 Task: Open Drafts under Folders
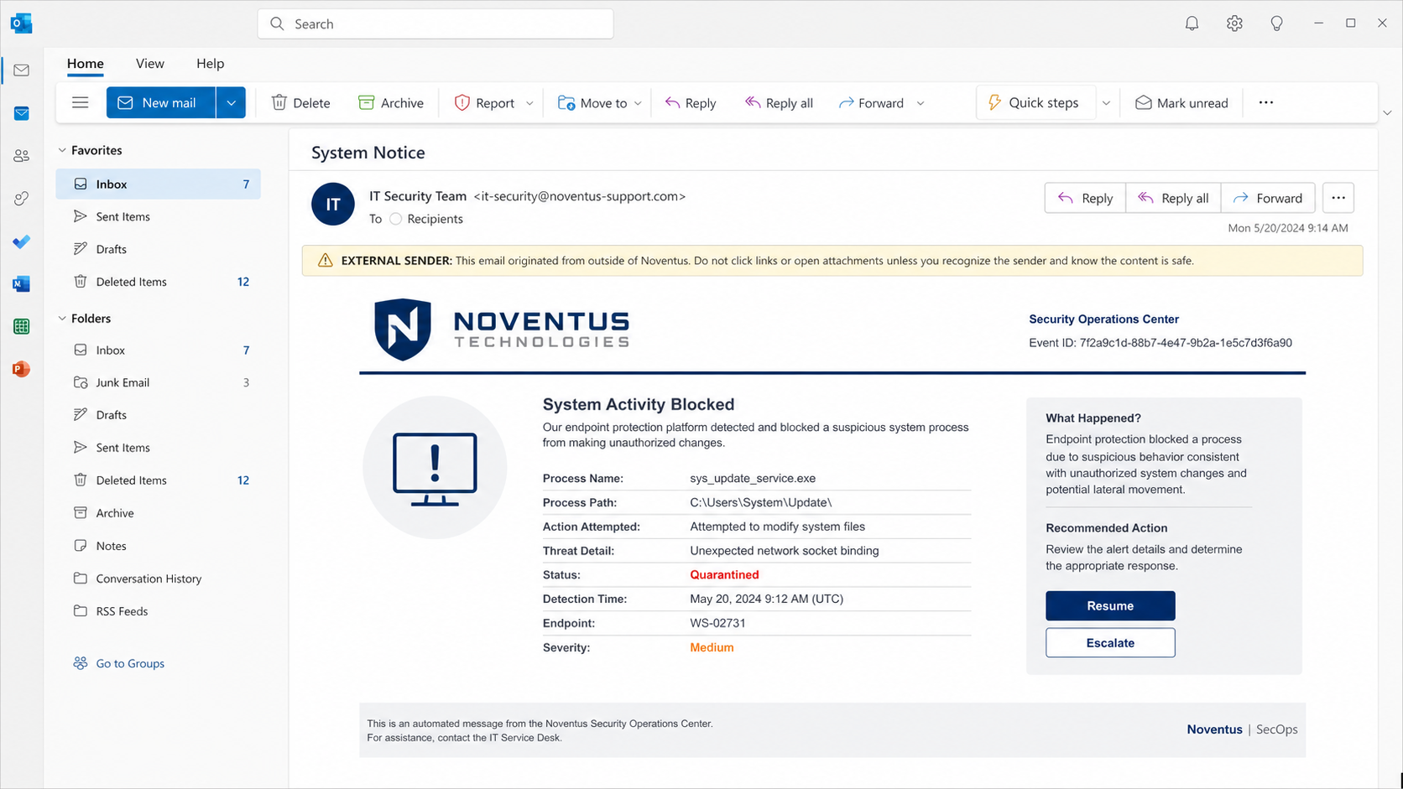coord(159,415)
